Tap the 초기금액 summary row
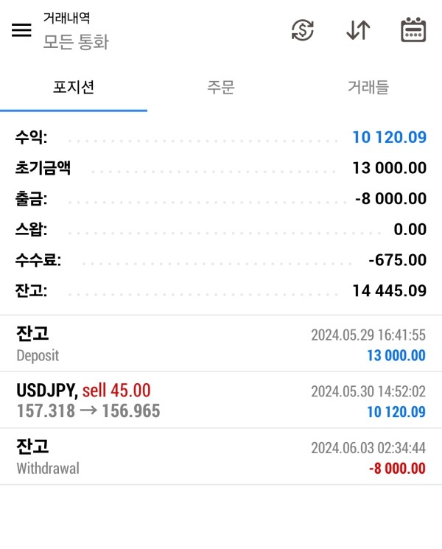Image resolution: width=442 pixels, height=549 pixels. pos(221,168)
